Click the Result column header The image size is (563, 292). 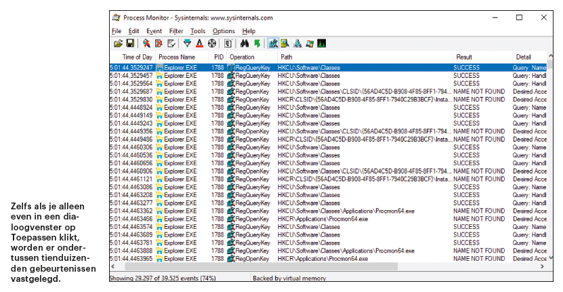pos(464,57)
